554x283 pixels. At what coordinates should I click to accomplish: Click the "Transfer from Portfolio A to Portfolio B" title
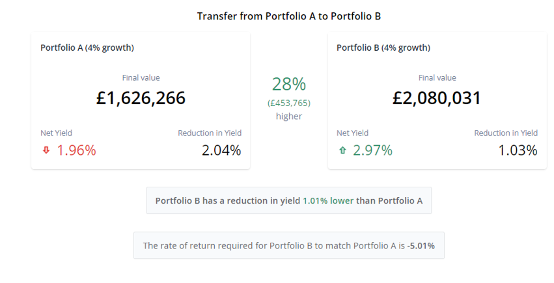(288, 16)
